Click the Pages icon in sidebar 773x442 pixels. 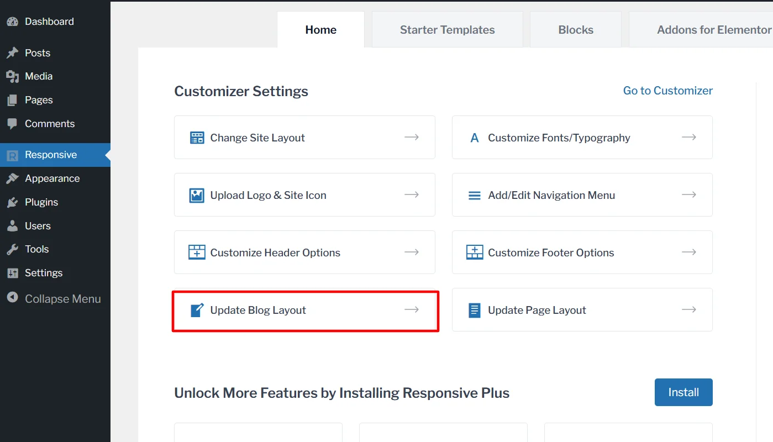click(x=12, y=100)
